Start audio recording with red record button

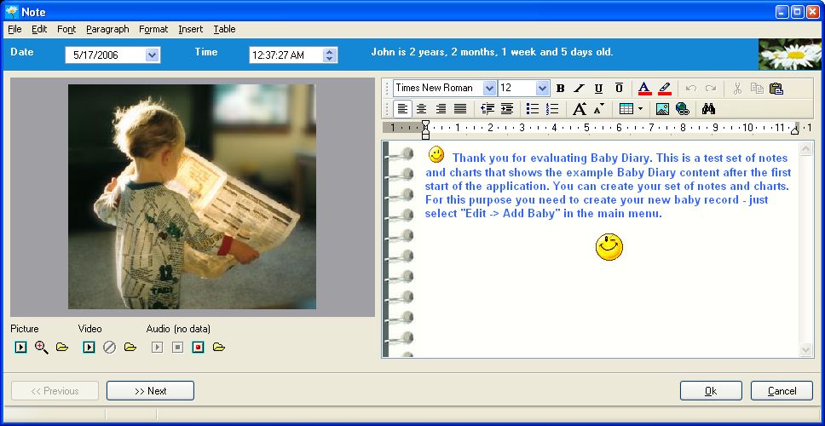[198, 348]
